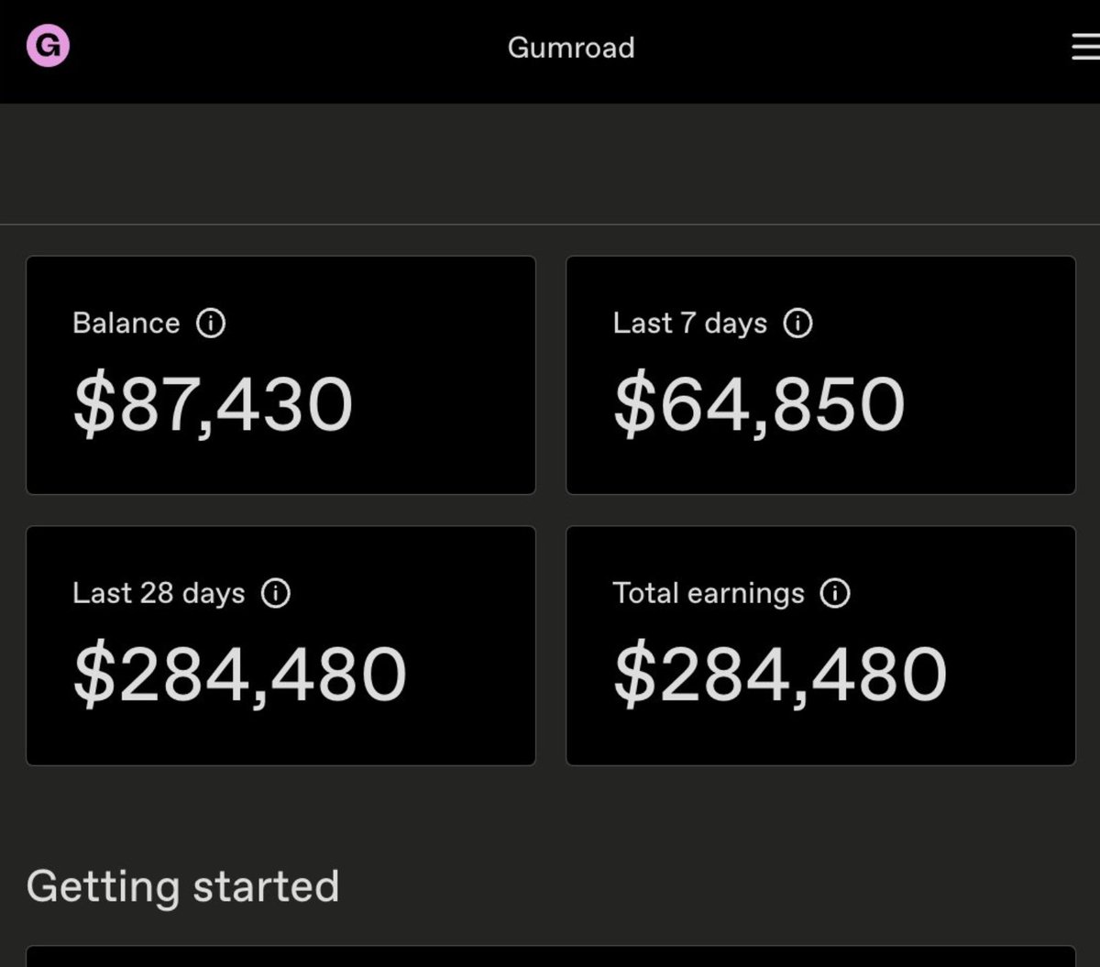Open the panel below Getting started
This screenshot has height=967, width=1100.
(x=550, y=956)
